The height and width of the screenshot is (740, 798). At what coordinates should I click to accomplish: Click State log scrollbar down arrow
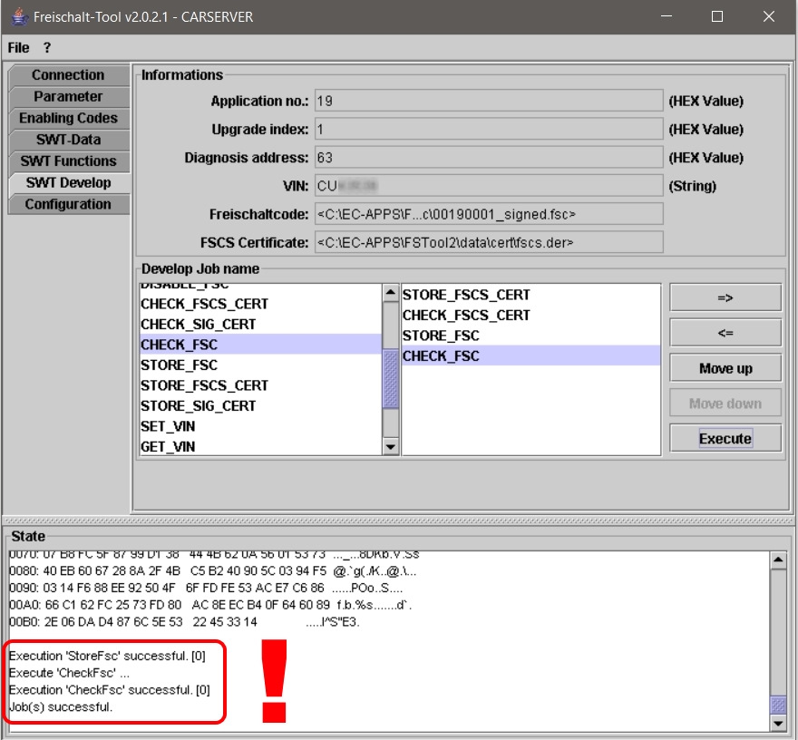(778, 723)
